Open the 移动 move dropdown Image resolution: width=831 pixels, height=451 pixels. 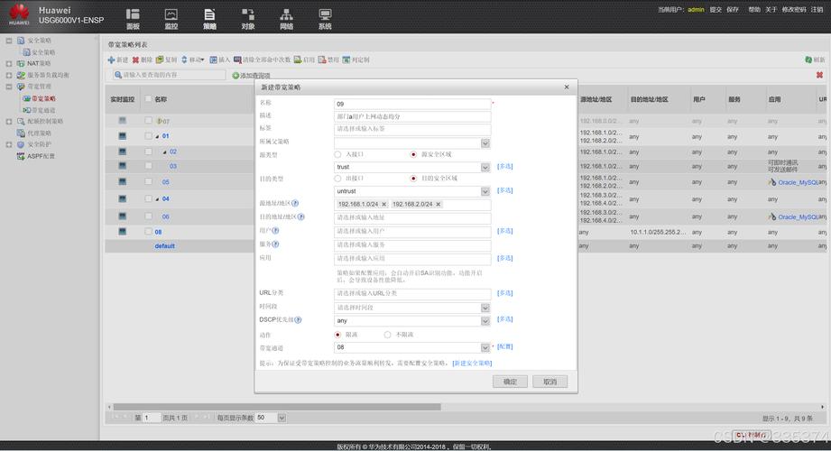pos(192,60)
